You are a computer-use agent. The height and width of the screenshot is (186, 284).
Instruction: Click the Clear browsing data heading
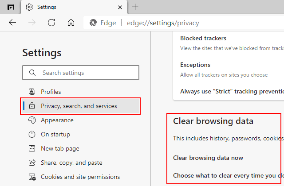coord(213,121)
